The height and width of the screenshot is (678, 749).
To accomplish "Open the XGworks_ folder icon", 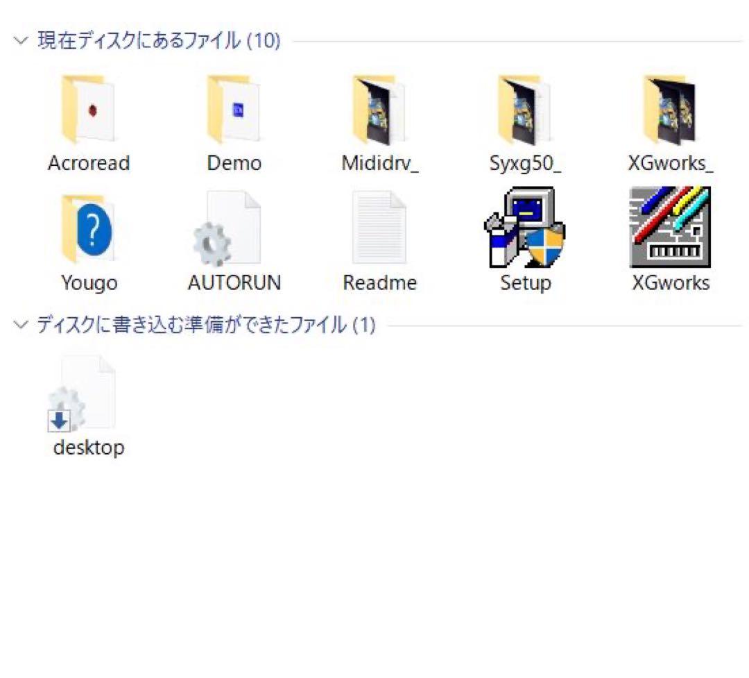I will [670, 110].
